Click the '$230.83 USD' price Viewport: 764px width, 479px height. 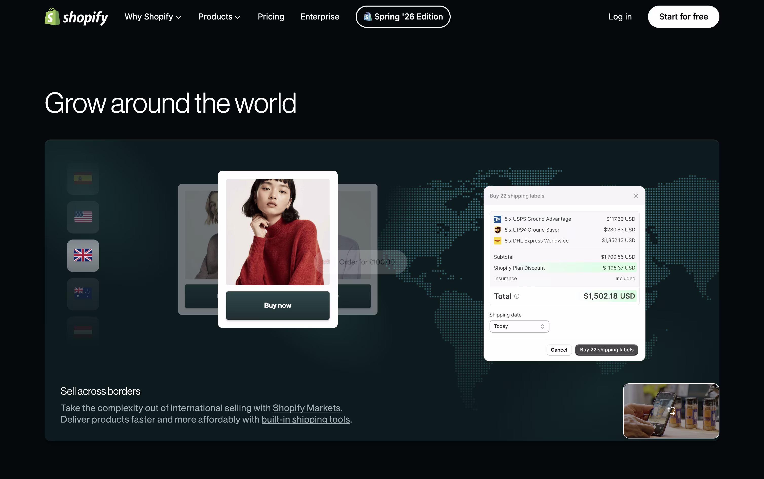(619, 230)
